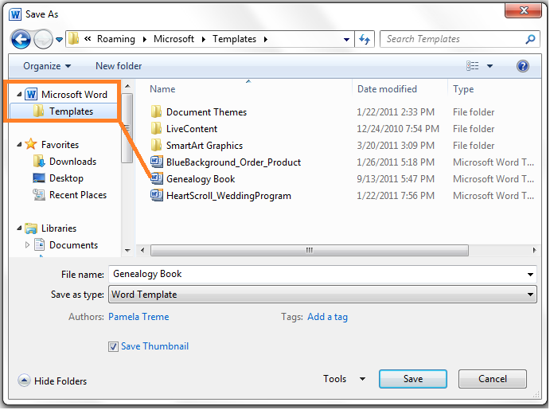Viewport: 550px width, 410px height.
Task: Open the Tools dropdown menu
Action: click(x=344, y=379)
